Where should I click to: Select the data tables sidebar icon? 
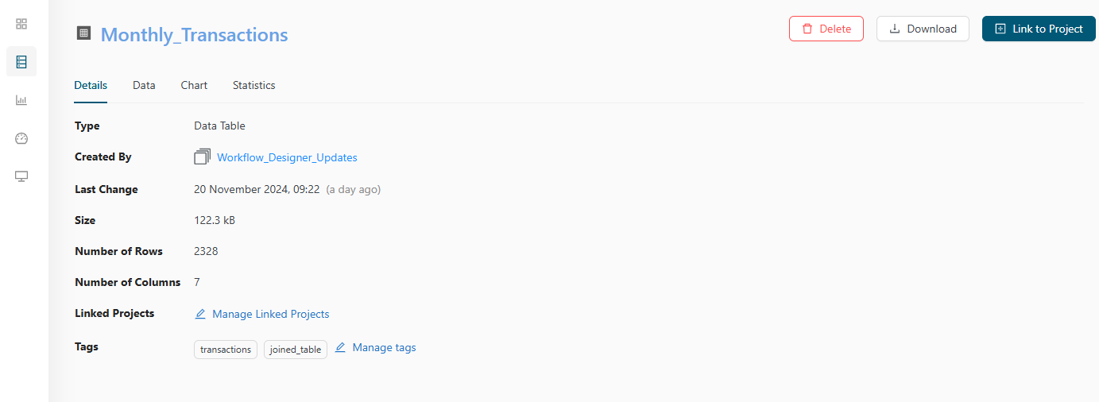[21, 62]
